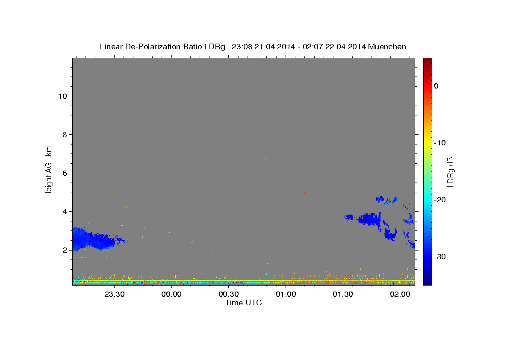Click the colorbar value 0 label
513x342 pixels.
tap(436, 86)
